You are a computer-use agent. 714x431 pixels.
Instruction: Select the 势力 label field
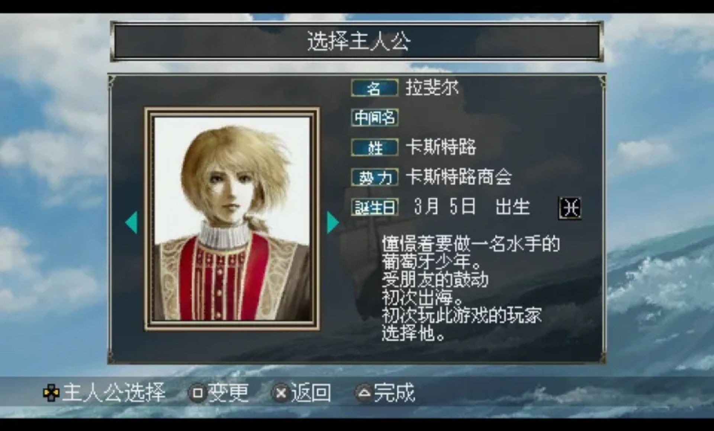374,177
